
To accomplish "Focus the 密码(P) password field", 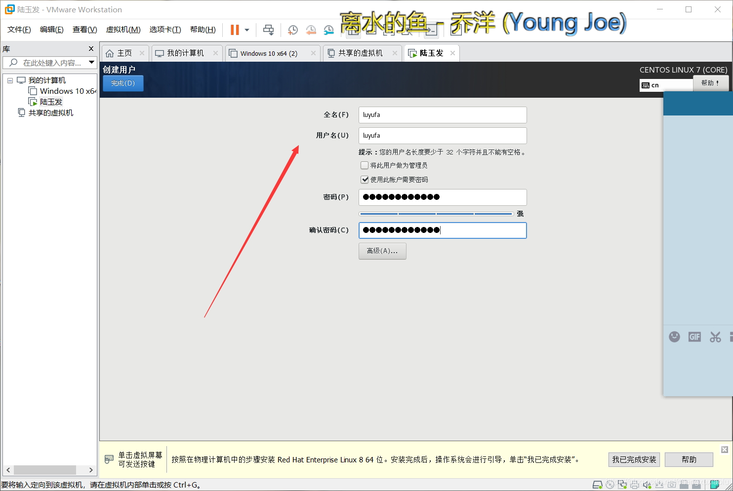I will [x=443, y=197].
